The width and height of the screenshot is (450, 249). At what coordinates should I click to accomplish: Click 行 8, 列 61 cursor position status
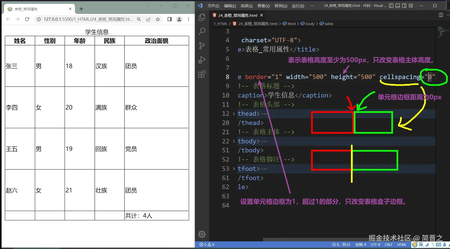tap(341, 245)
